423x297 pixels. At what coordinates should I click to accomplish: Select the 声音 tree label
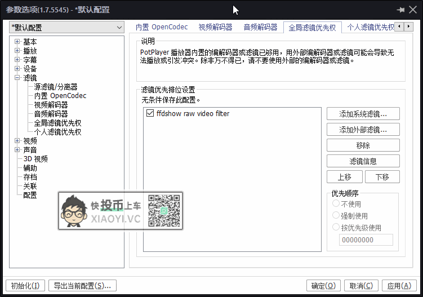30,150
